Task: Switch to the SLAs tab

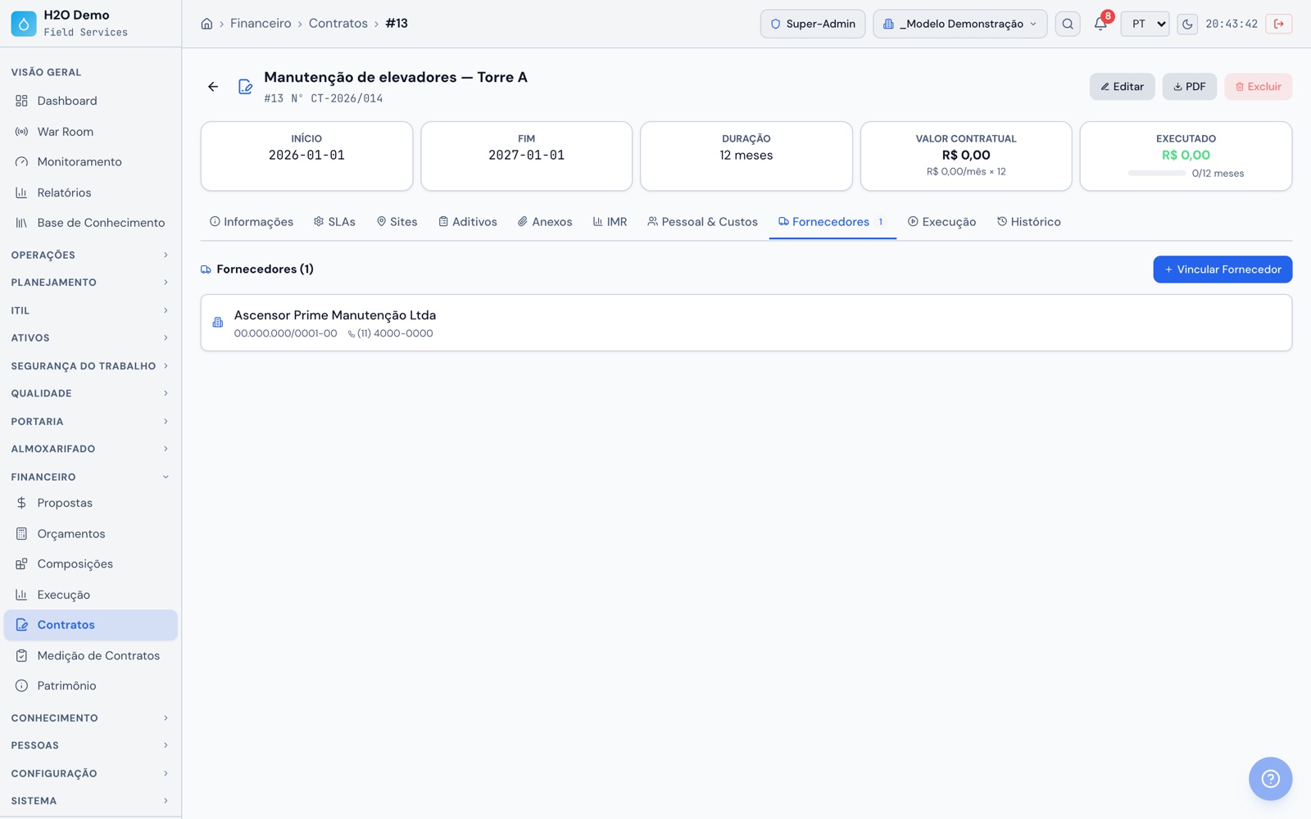Action: 334,222
